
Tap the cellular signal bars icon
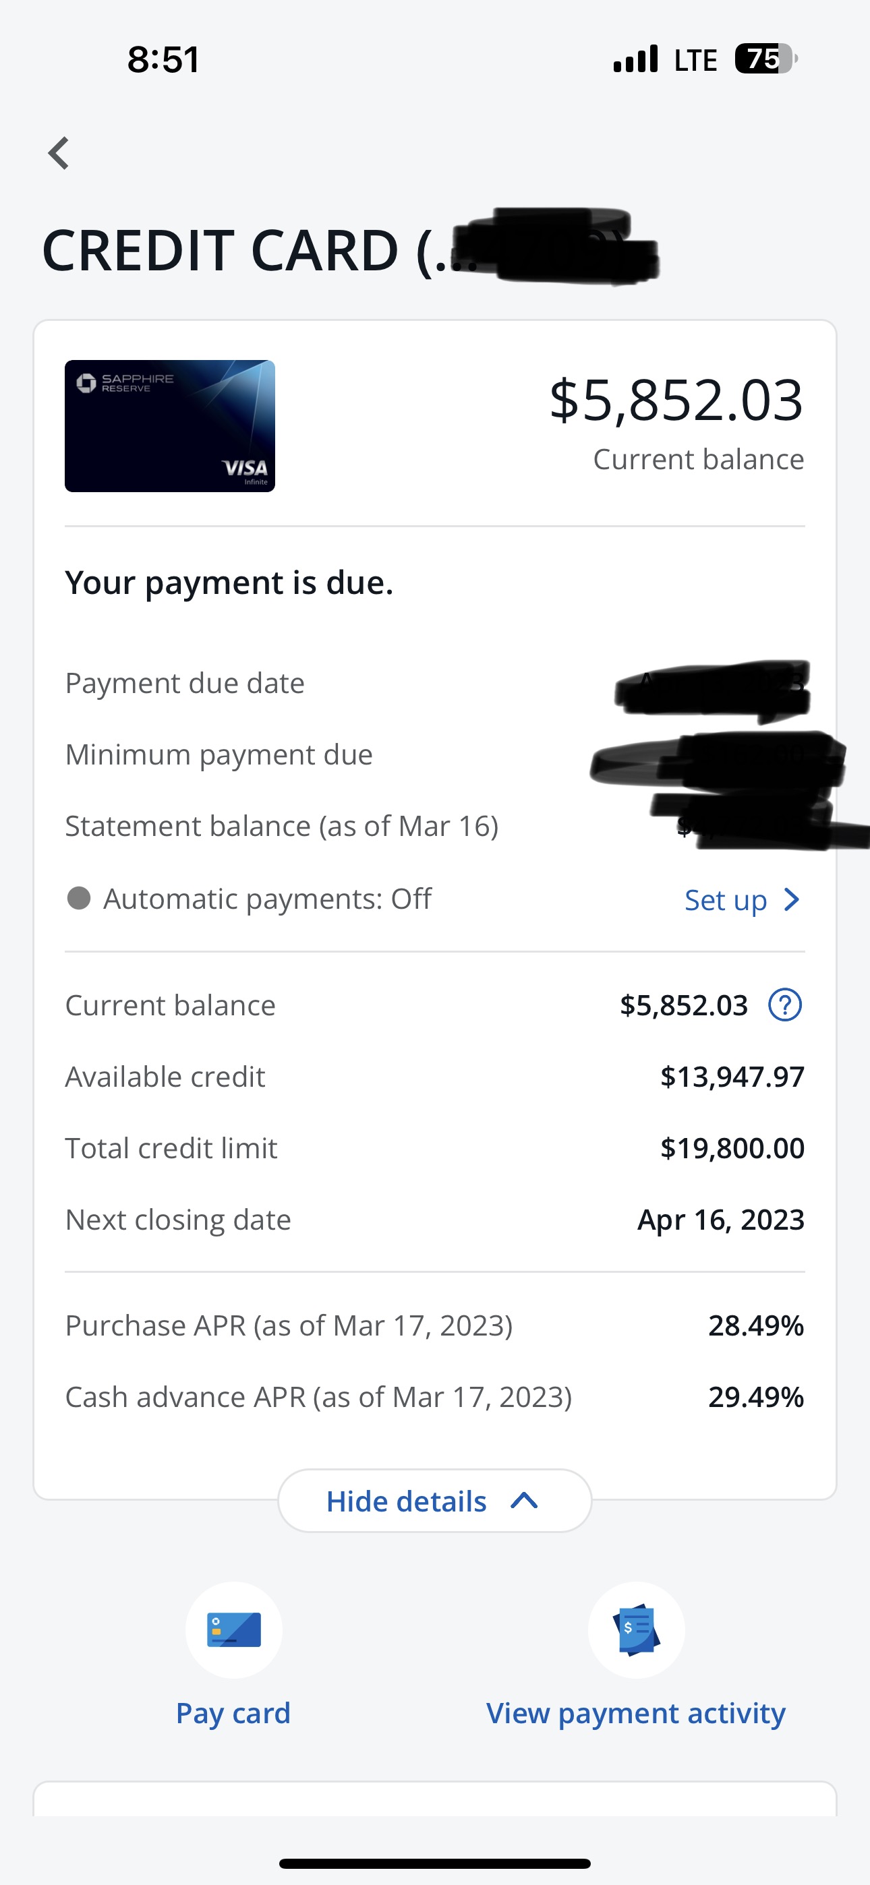pyautogui.click(x=636, y=59)
